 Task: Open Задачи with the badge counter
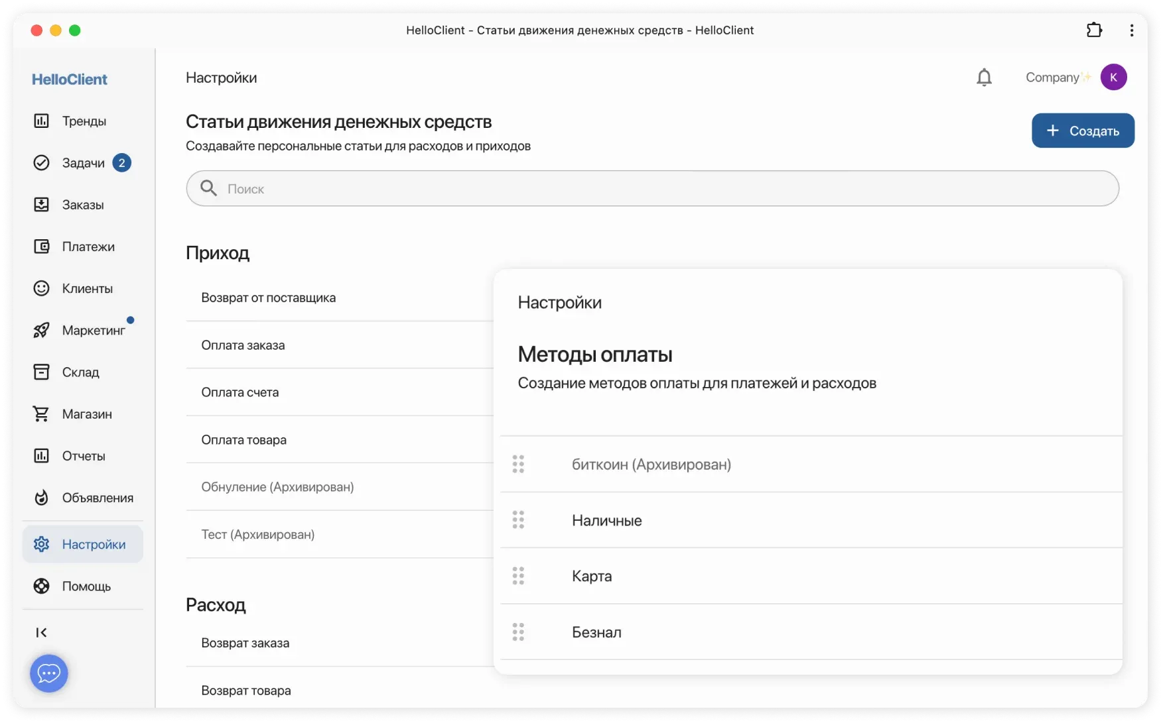82,162
